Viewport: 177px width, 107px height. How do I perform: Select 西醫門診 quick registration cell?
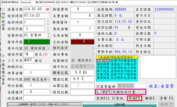pyautogui.click(x=103, y=61)
